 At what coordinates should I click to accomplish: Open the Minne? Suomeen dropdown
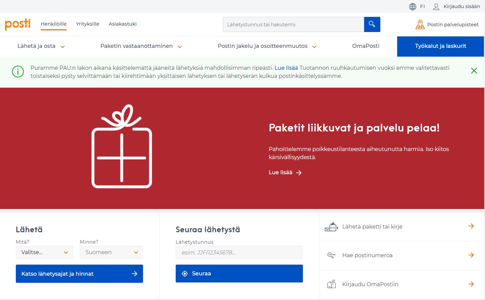click(111, 252)
